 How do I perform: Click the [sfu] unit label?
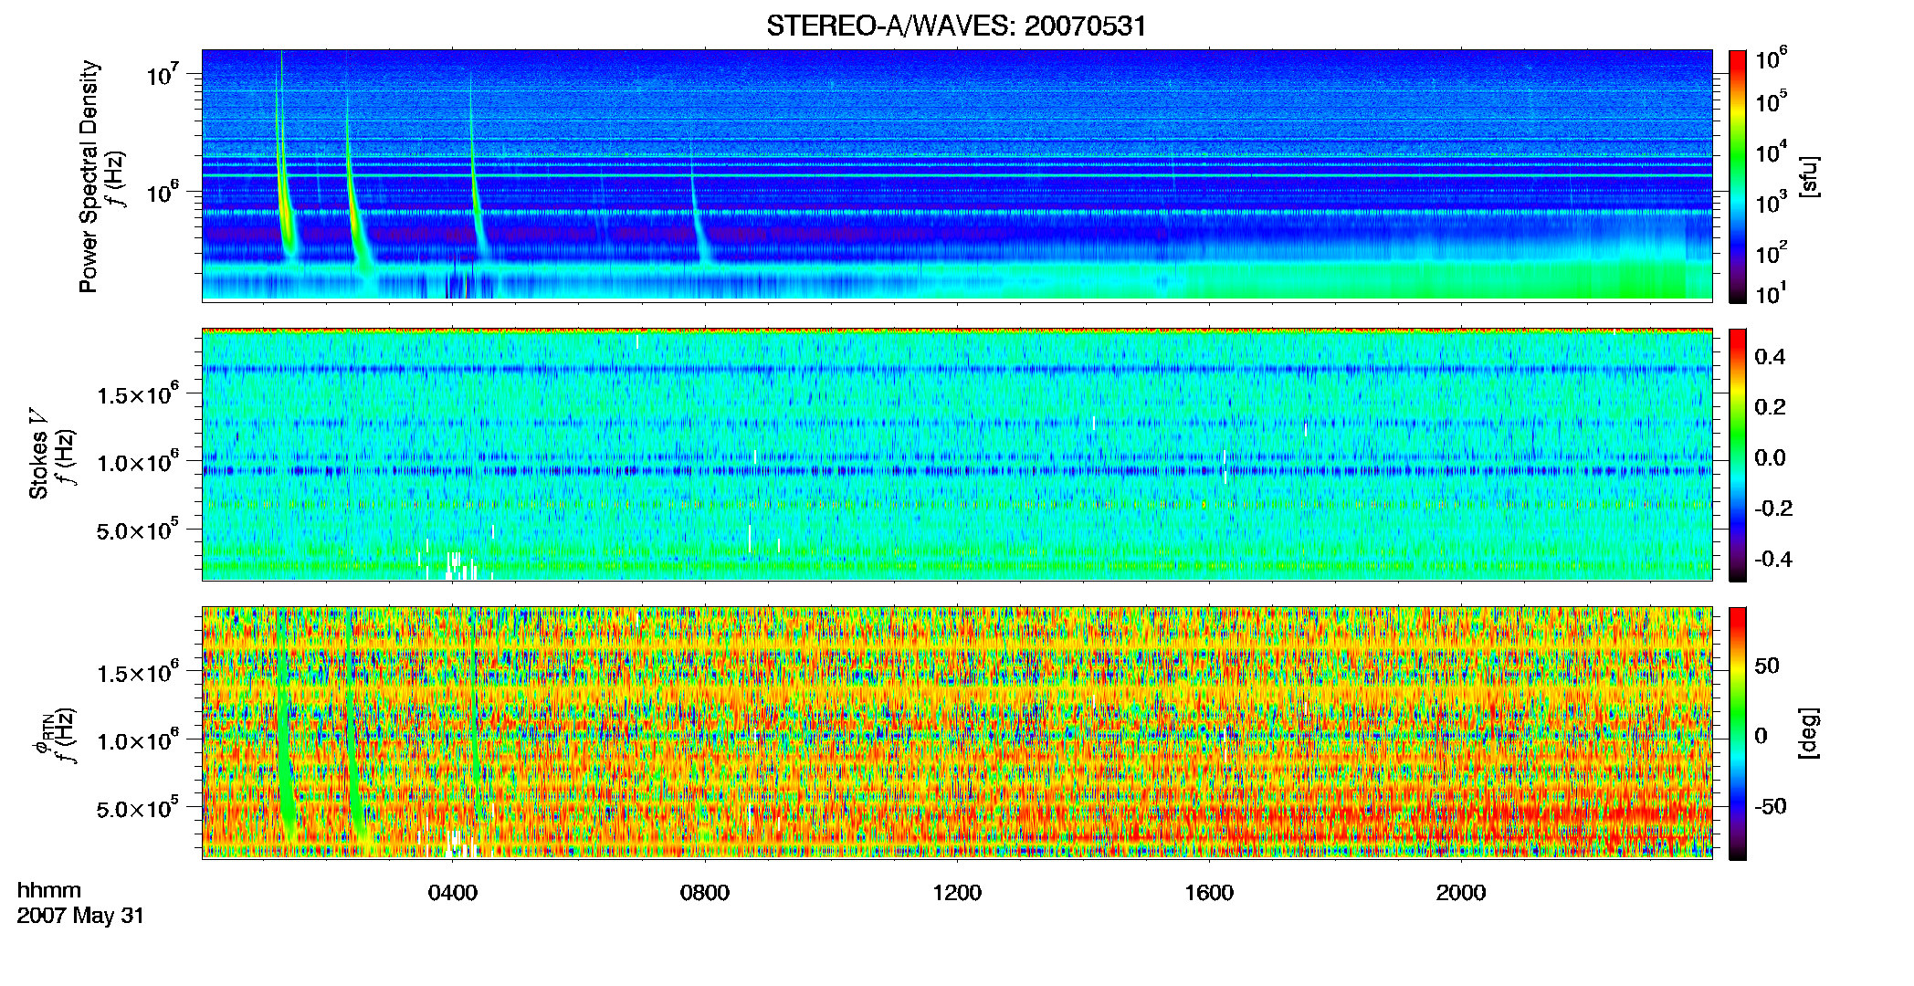click(x=1808, y=176)
